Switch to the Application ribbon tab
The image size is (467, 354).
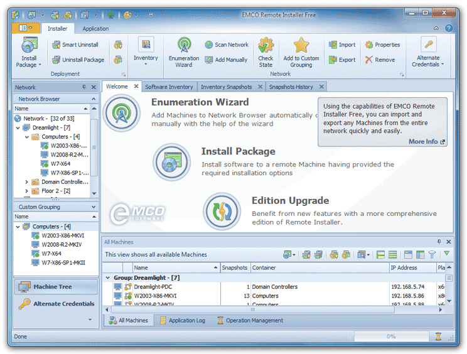coord(95,29)
